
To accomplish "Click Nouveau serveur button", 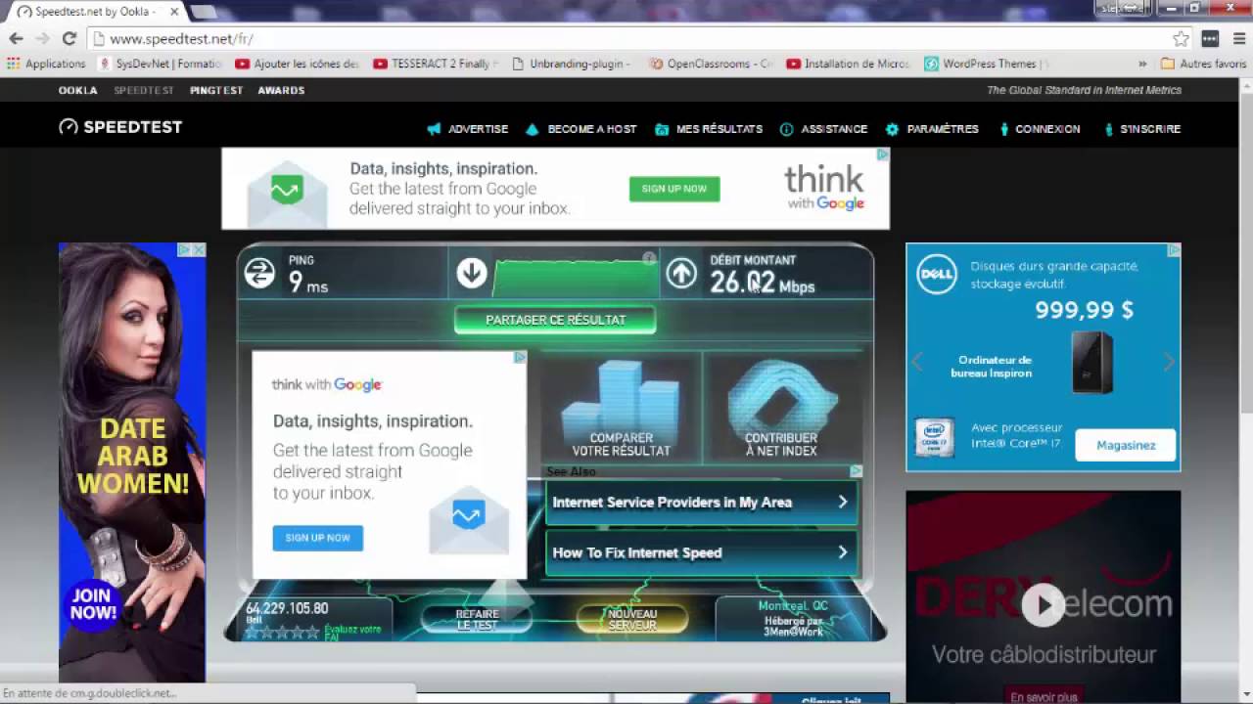I will [x=632, y=620].
